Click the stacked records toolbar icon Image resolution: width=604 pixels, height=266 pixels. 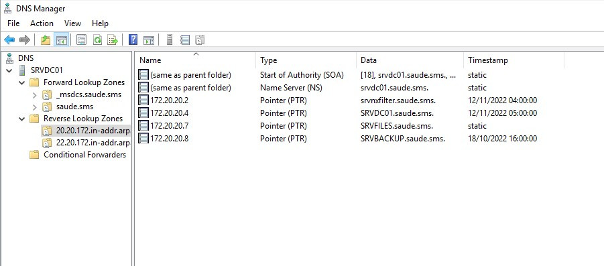coord(200,40)
